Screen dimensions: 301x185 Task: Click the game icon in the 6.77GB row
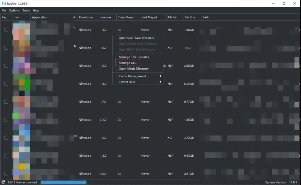tap(21, 102)
